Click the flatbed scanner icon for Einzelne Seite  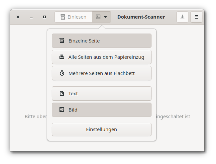[62, 41]
